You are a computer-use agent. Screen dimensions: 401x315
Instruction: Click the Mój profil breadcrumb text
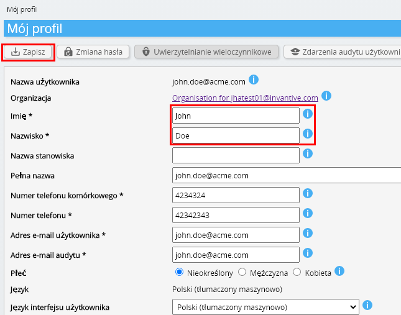22,9
